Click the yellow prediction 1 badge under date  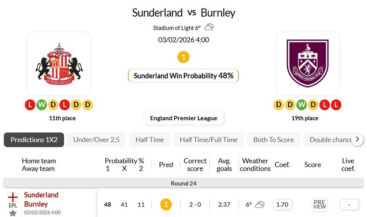tap(183, 57)
